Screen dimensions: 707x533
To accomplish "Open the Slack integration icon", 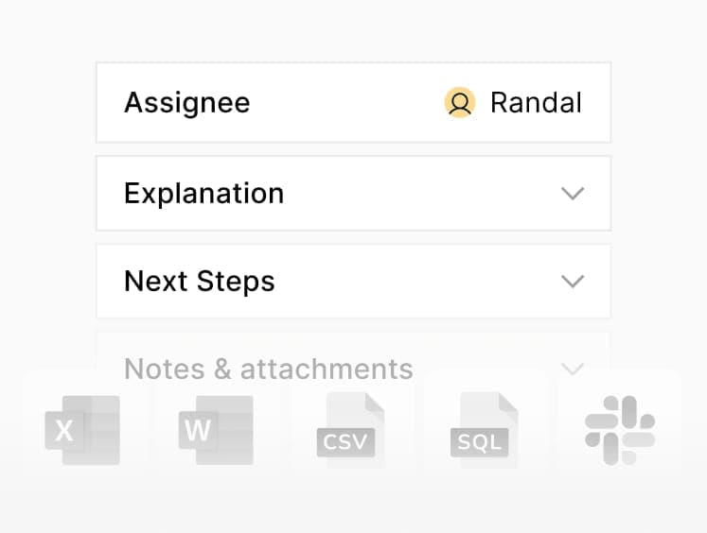I will click(620, 430).
